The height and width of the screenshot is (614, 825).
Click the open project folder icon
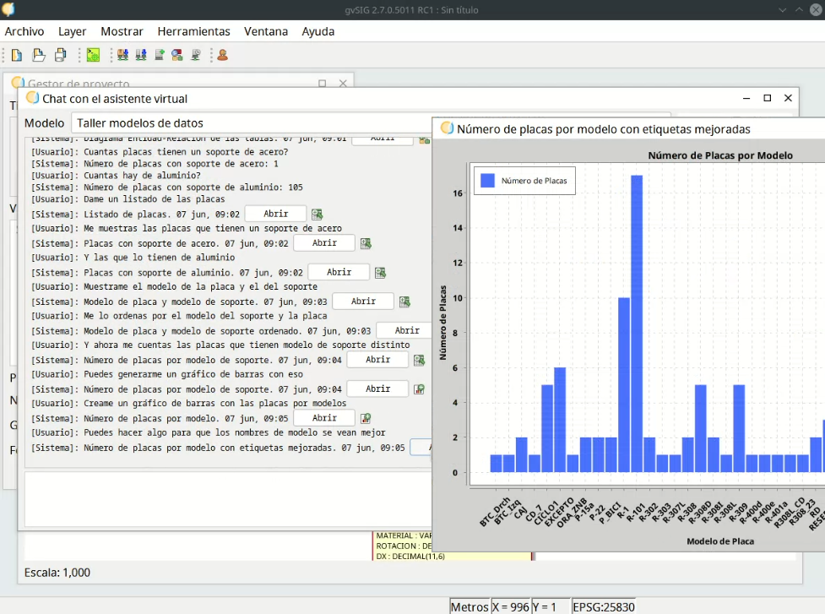[39, 55]
